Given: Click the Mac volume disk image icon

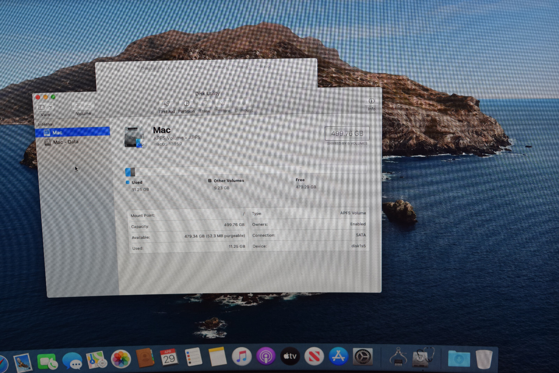Looking at the screenshot, I should point(134,137).
